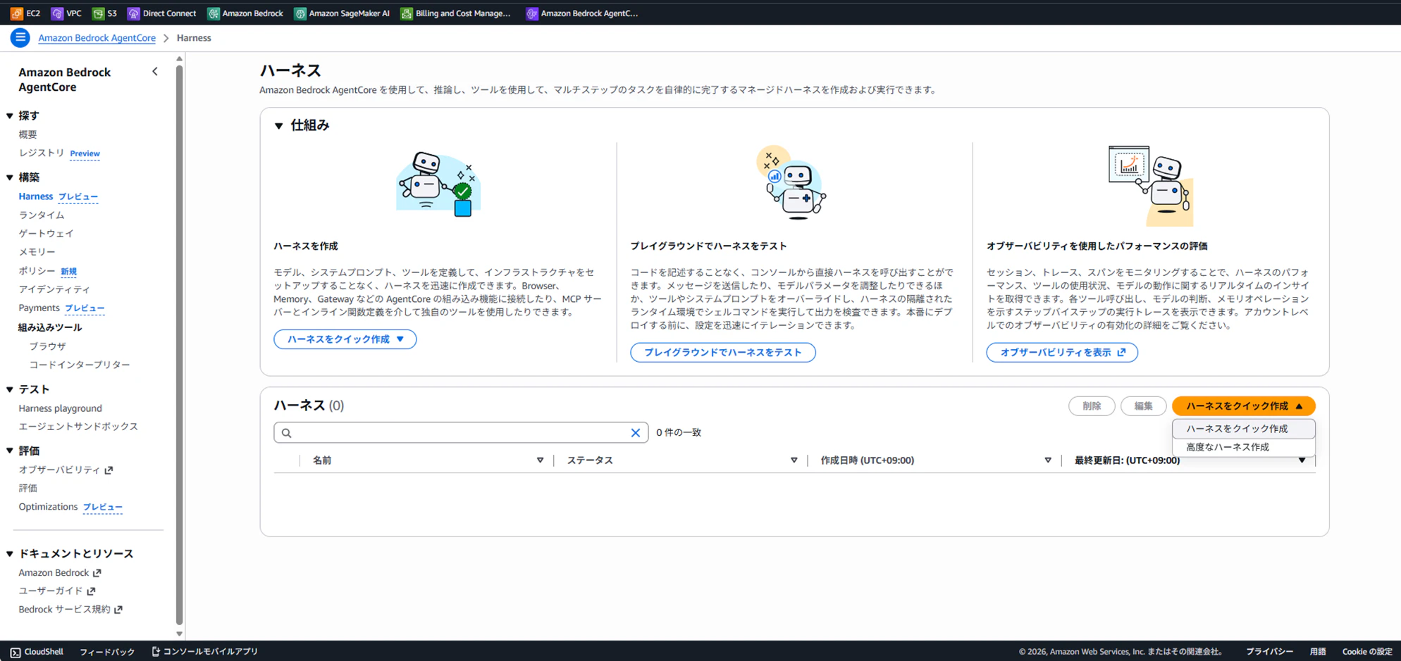Open the S3 service shortcut icon

[98, 13]
